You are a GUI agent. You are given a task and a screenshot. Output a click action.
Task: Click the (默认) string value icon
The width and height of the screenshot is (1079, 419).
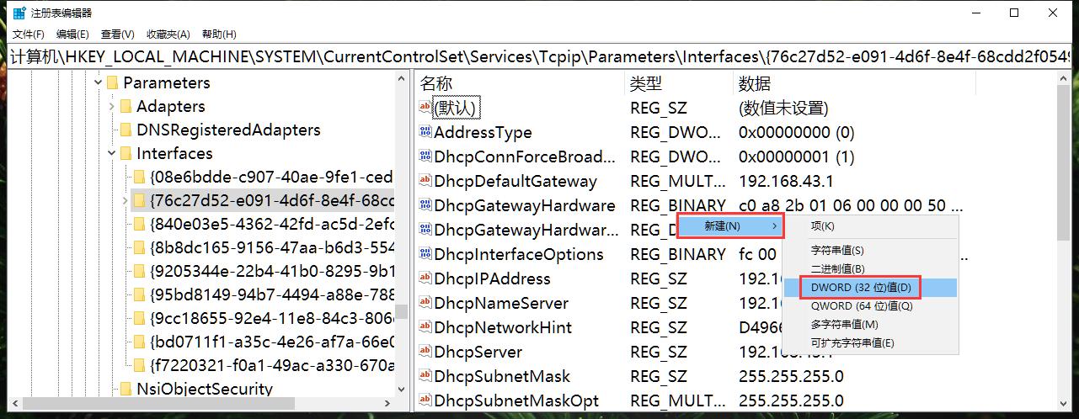point(425,108)
